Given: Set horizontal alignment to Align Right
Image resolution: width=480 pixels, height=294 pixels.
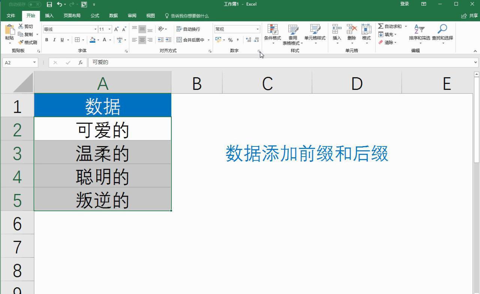Looking at the screenshot, I should [150, 40].
